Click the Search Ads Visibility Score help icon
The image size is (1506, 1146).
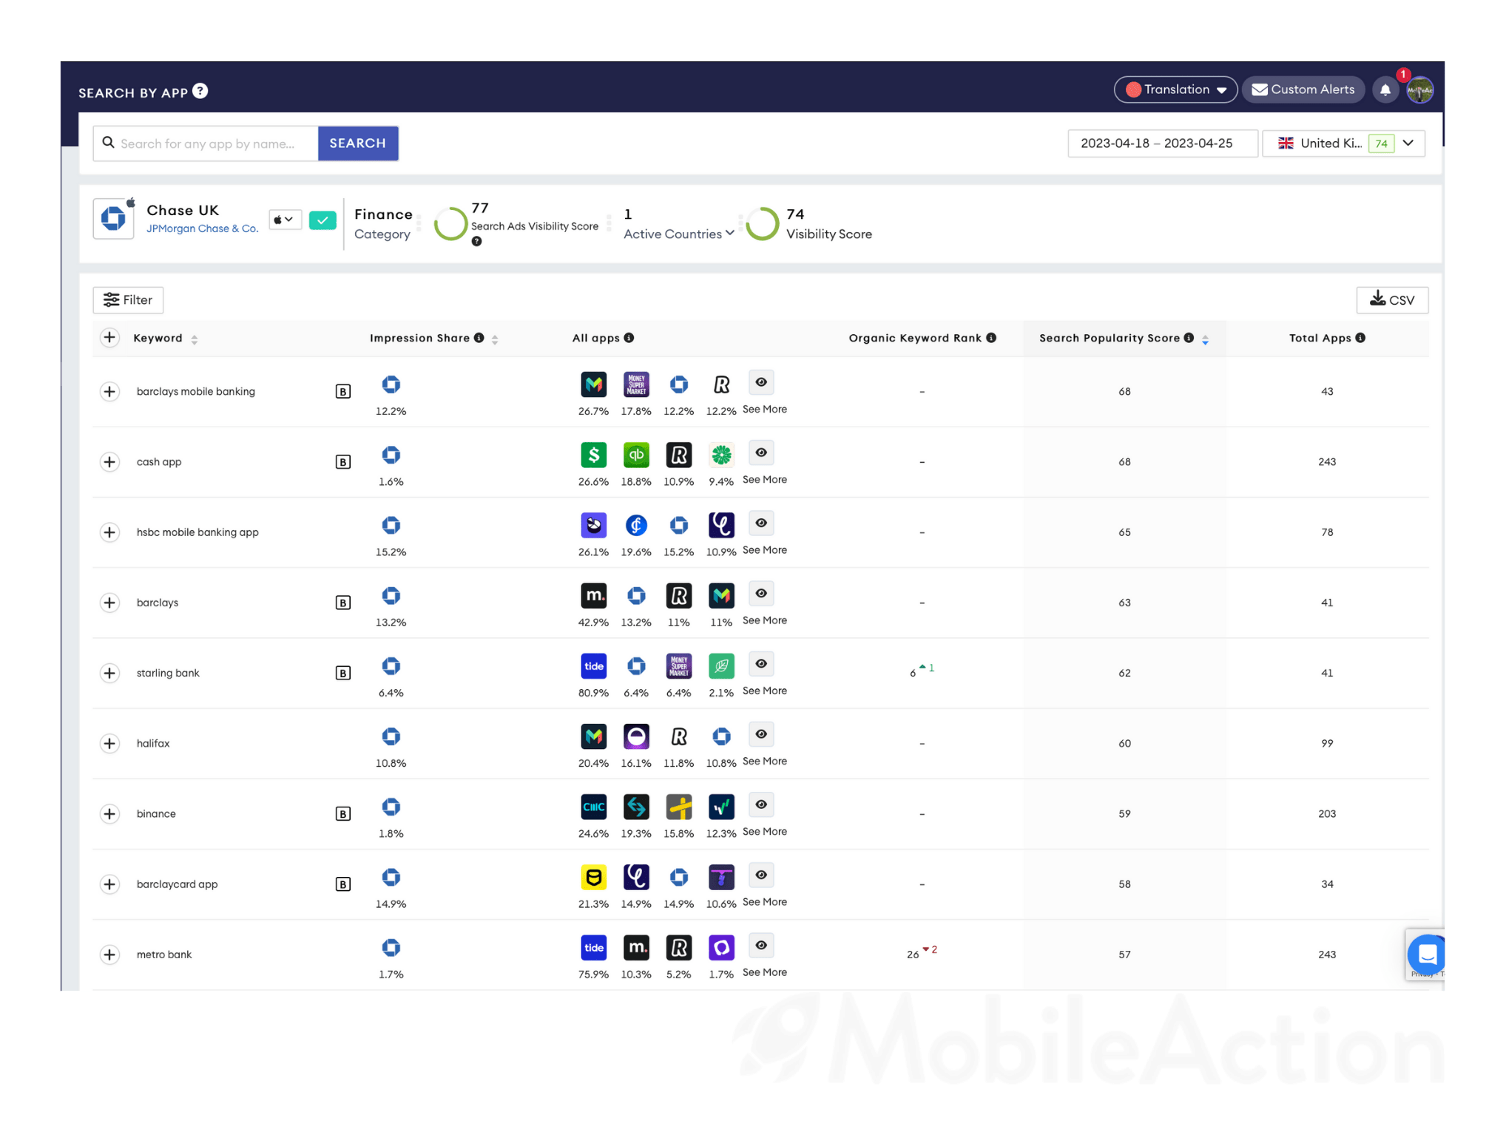pos(477,242)
